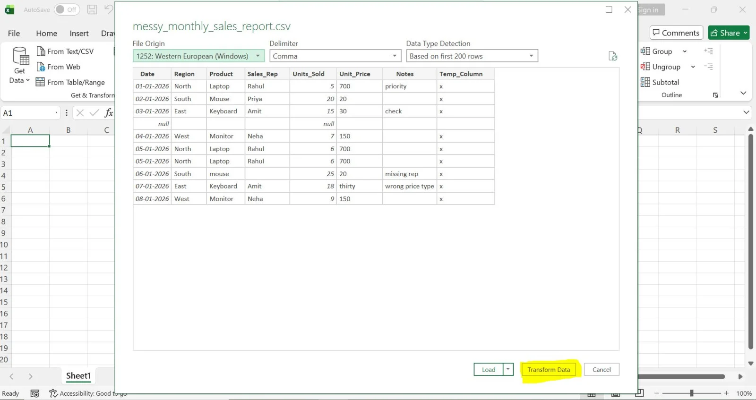Click From Table/Range icon

[41, 82]
